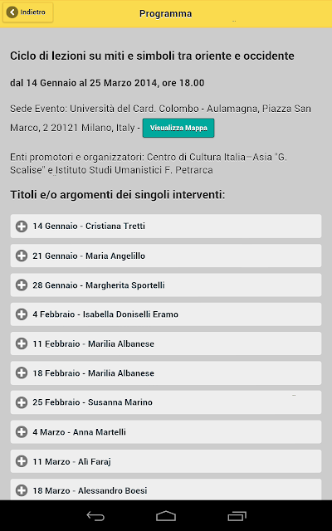Expand the 28 Gennaio lecture row

tap(166, 285)
